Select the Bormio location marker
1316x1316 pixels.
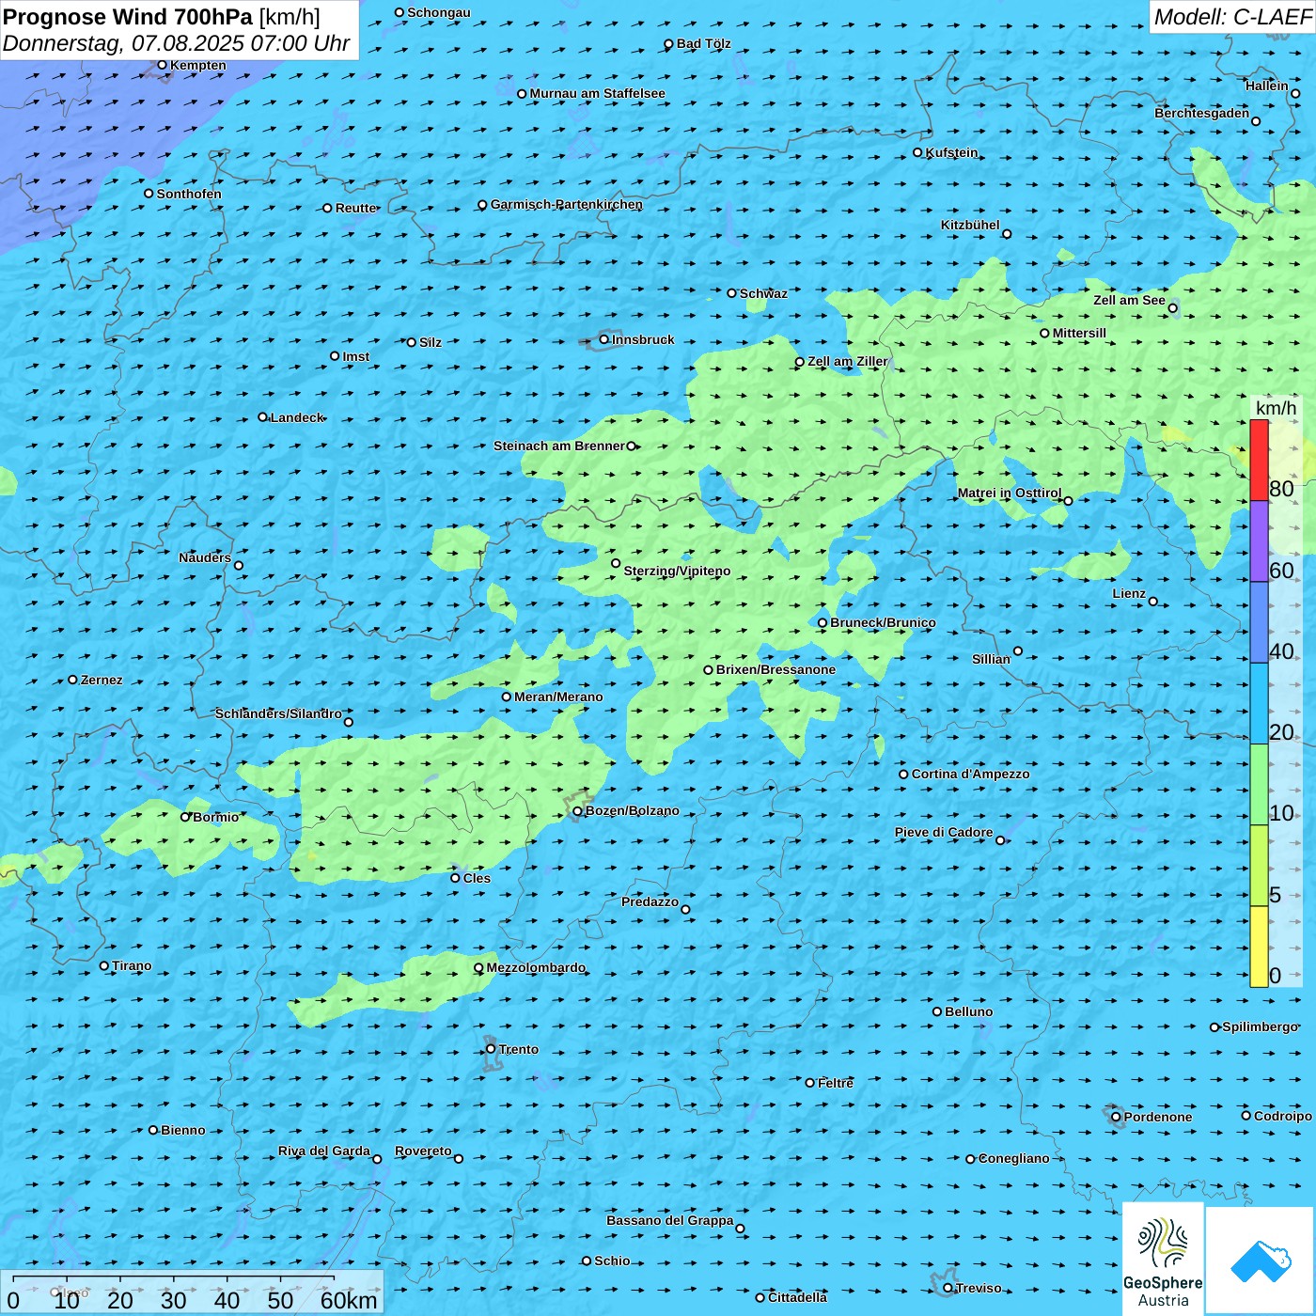tap(185, 817)
